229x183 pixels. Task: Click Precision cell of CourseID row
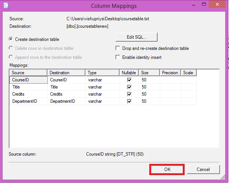[170, 80]
